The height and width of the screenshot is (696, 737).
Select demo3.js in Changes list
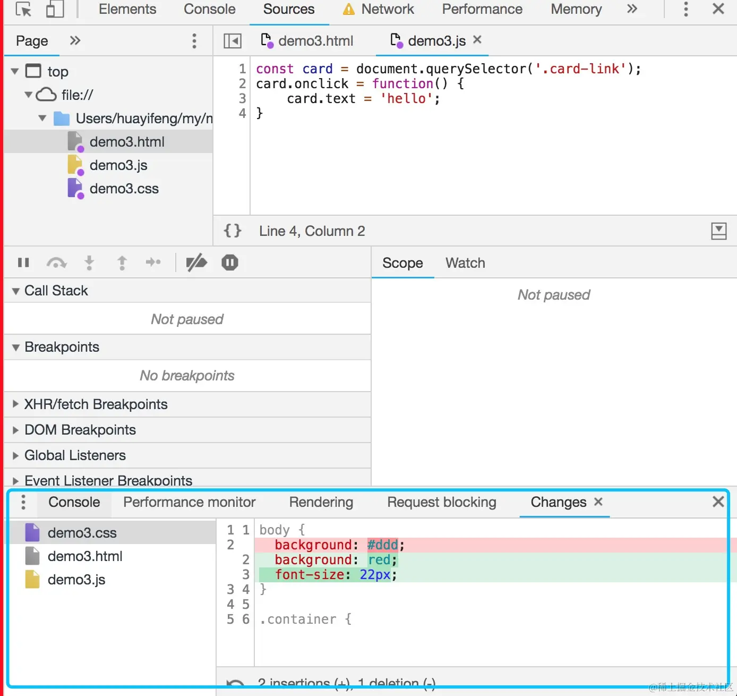pos(113,580)
